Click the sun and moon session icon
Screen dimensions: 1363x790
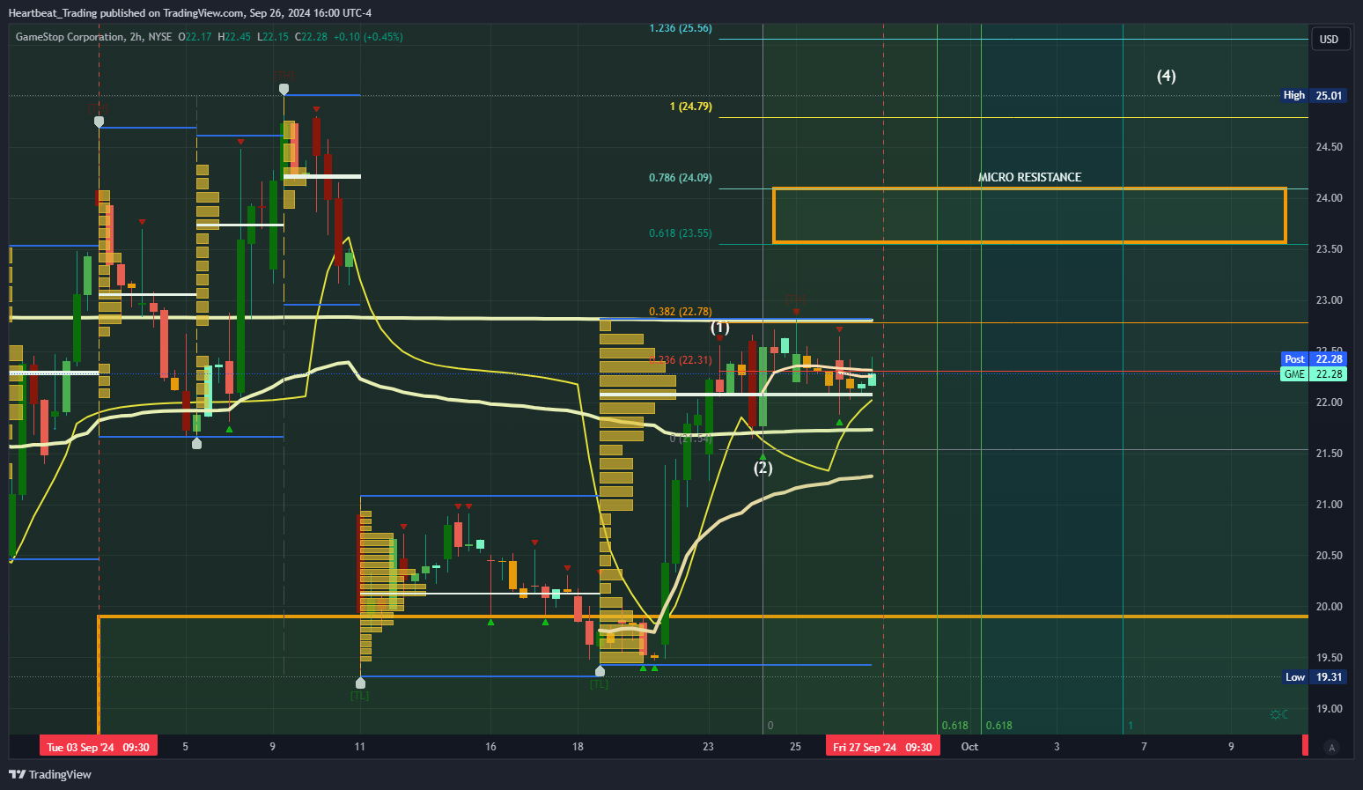point(1279,714)
